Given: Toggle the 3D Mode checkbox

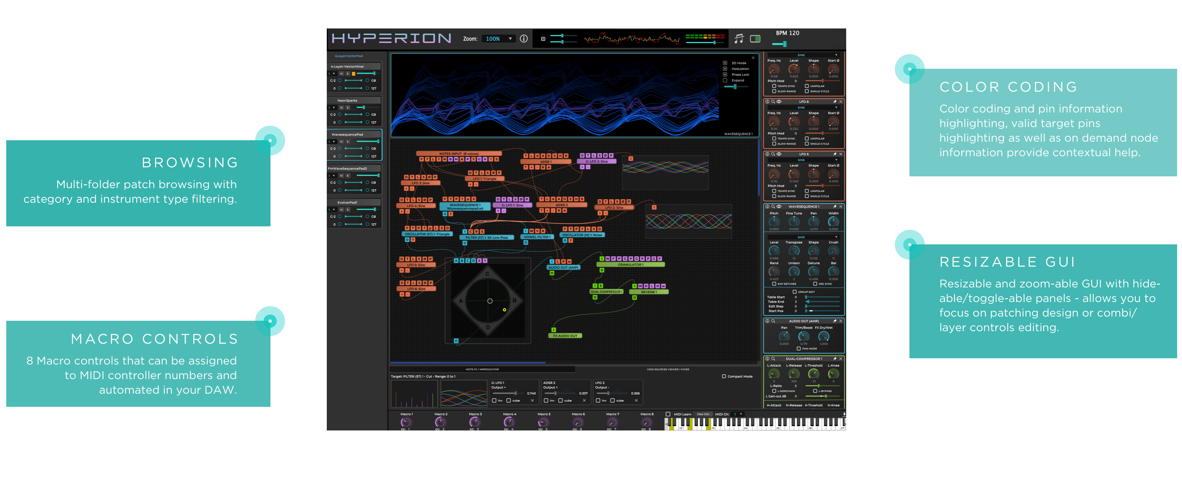Looking at the screenshot, I should [x=725, y=63].
